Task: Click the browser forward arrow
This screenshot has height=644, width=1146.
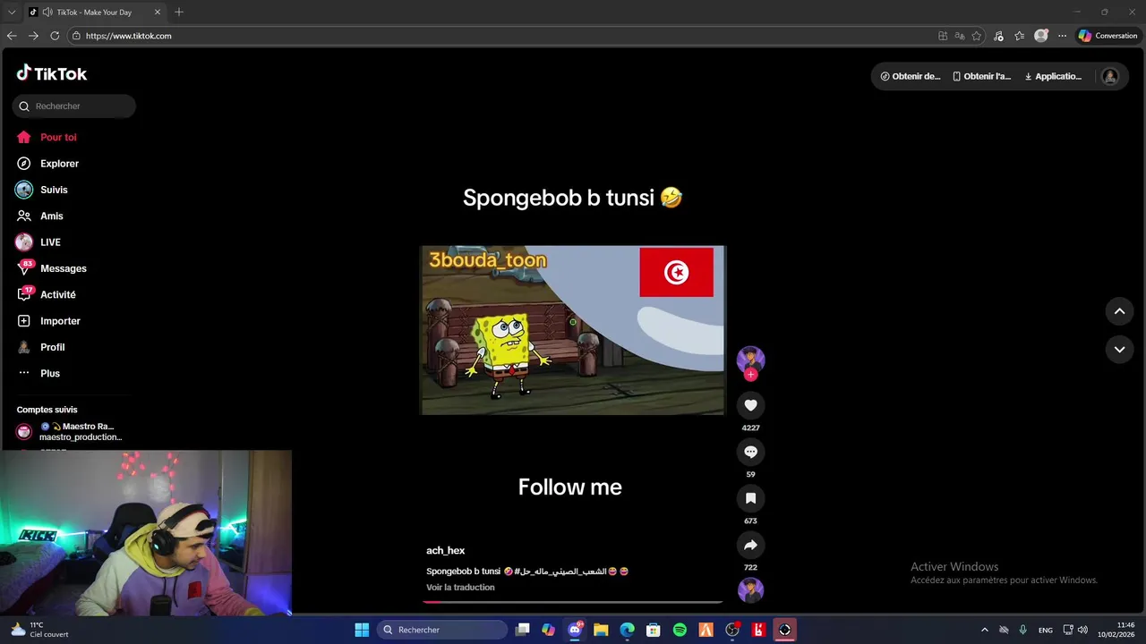Action: click(33, 36)
